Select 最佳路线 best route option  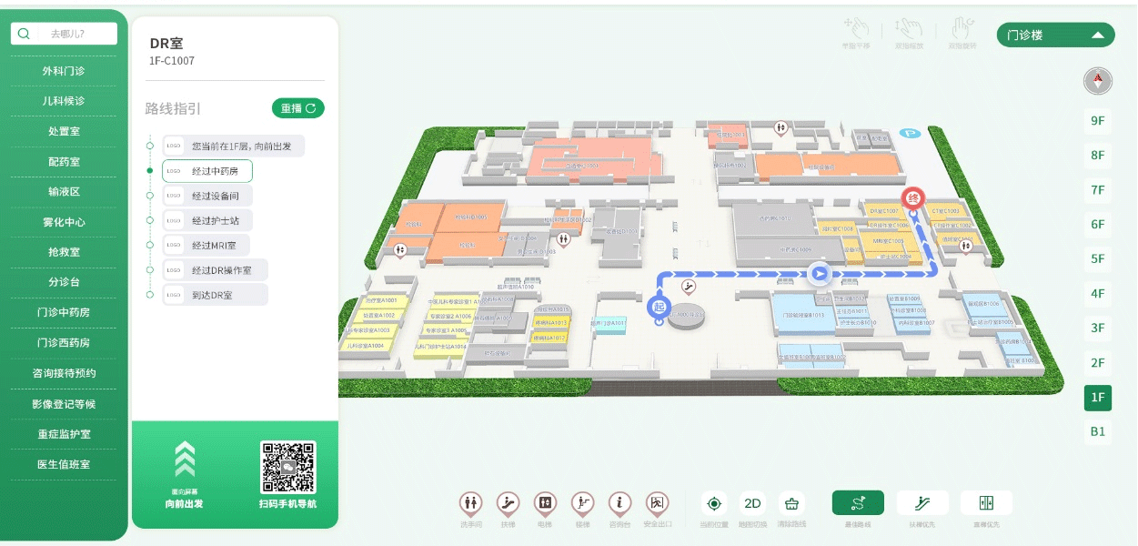pos(858,503)
